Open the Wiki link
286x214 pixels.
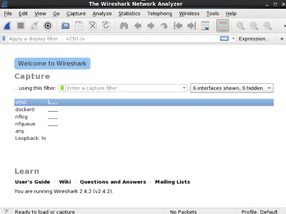pyautogui.click(x=65, y=182)
